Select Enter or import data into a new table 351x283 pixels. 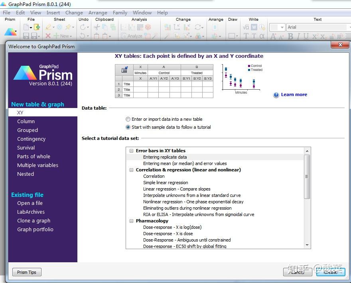[128, 119]
